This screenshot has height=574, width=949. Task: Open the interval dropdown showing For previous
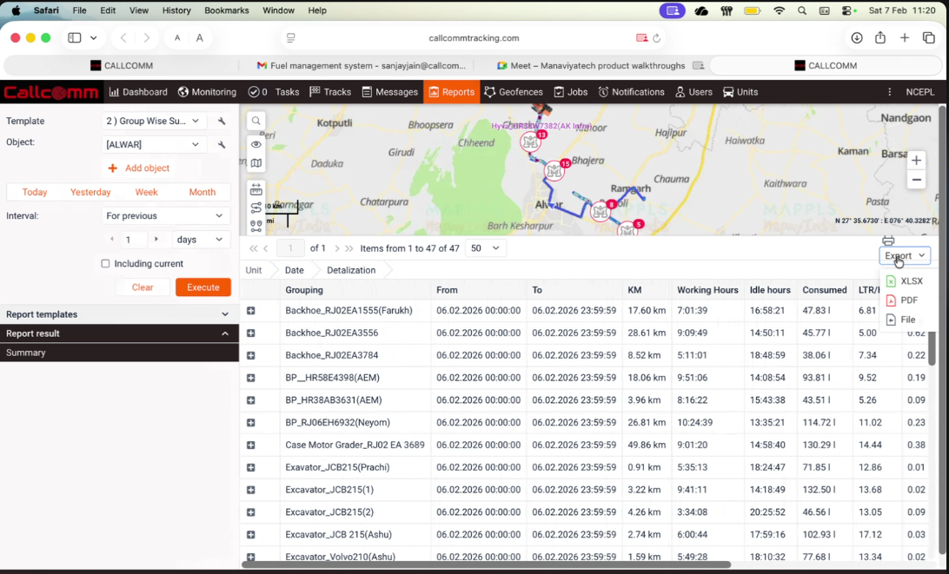165,215
